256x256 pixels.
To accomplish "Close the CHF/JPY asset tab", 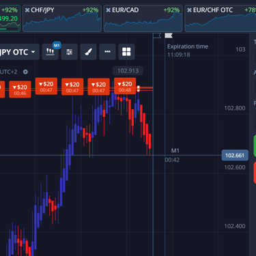I will click(x=27, y=10).
